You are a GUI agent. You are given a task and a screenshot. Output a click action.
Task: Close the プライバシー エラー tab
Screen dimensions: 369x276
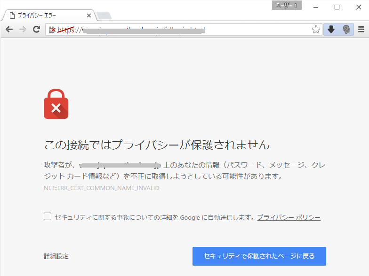(x=88, y=15)
